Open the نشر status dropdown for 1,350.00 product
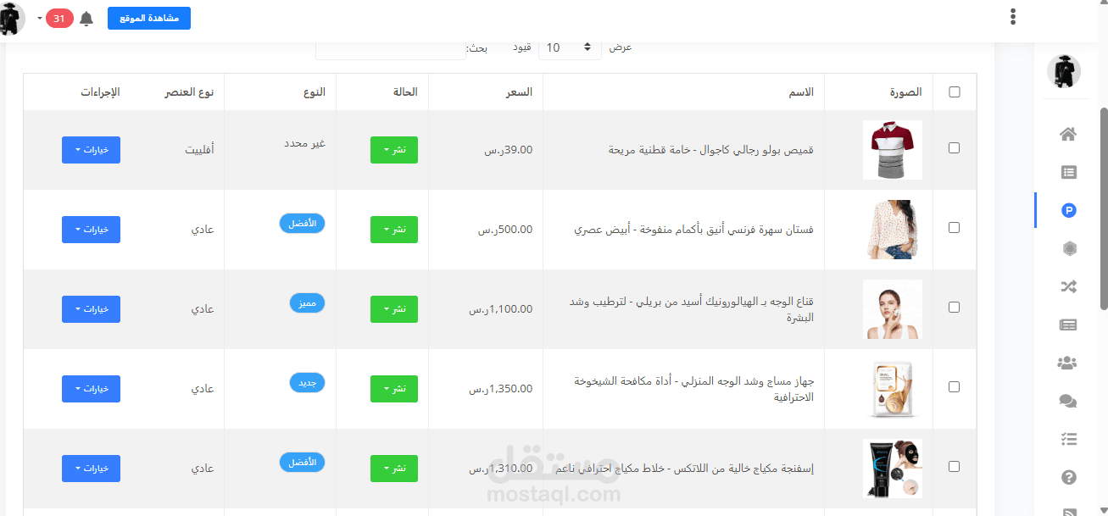Image resolution: width=1108 pixels, height=516 pixels. tap(394, 389)
